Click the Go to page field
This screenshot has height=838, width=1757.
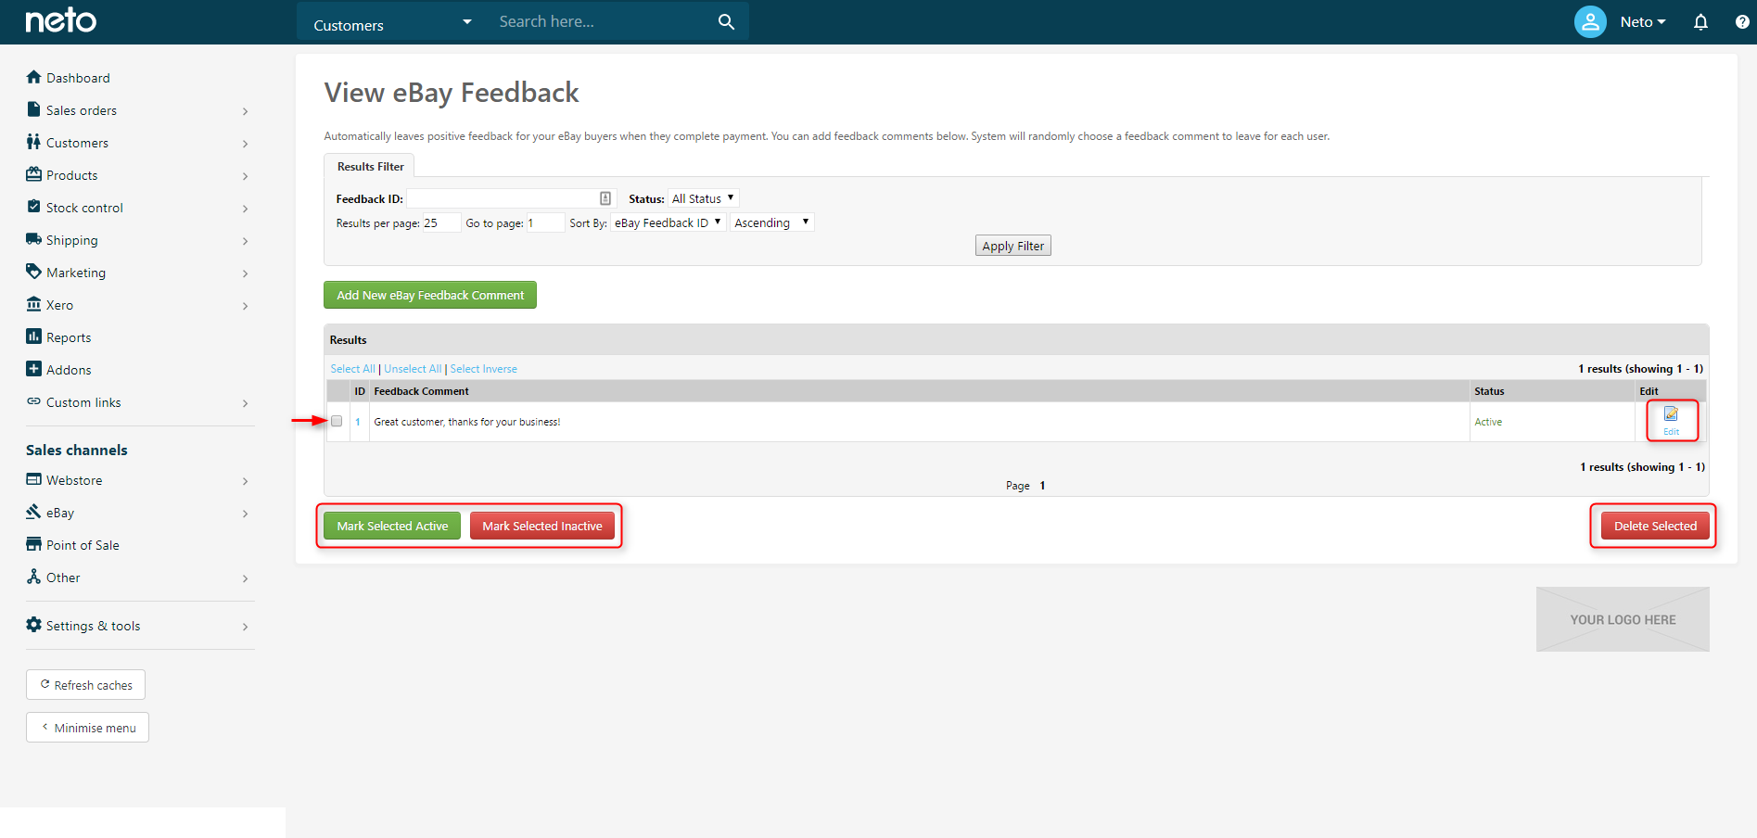coord(545,222)
